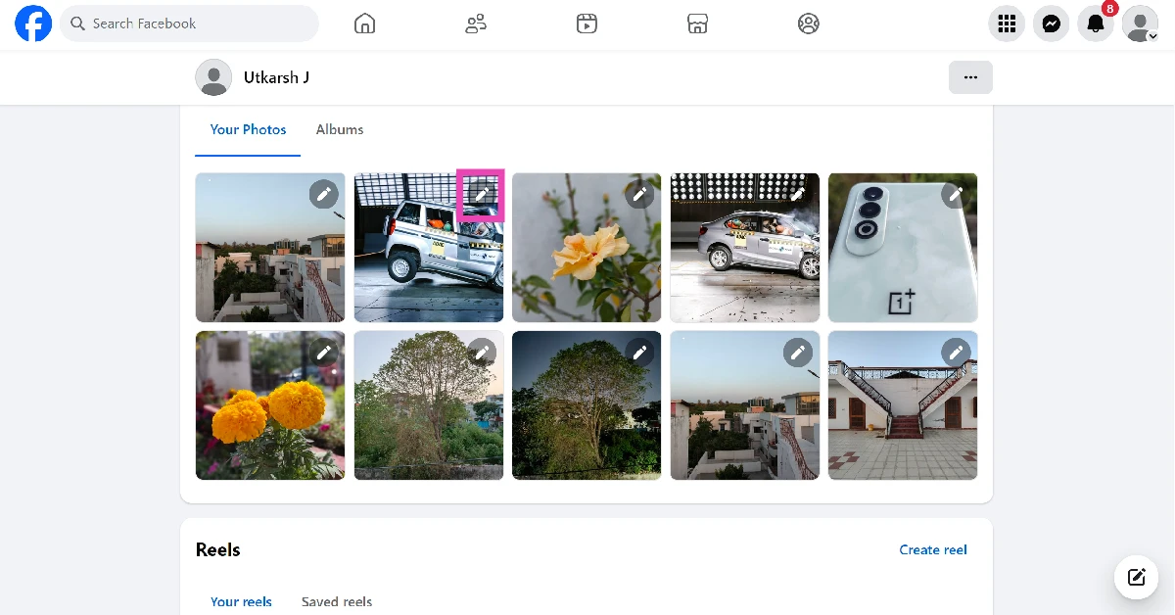This screenshot has height=615, width=1175.
Task: Open the Create post pencil icon
Action: (x=1136, y=577)
